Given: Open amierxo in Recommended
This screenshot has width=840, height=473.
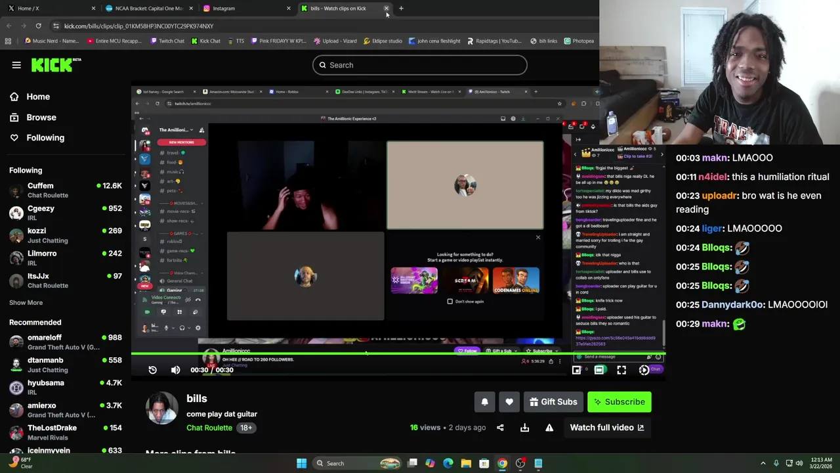Looking at the screenshot, I should pos(65,410).
